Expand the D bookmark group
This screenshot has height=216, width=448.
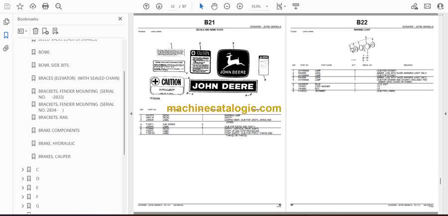(23, 179)
